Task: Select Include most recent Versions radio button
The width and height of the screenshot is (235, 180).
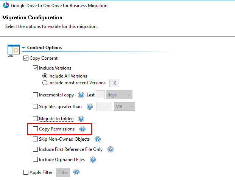Action: pos(45,83)
